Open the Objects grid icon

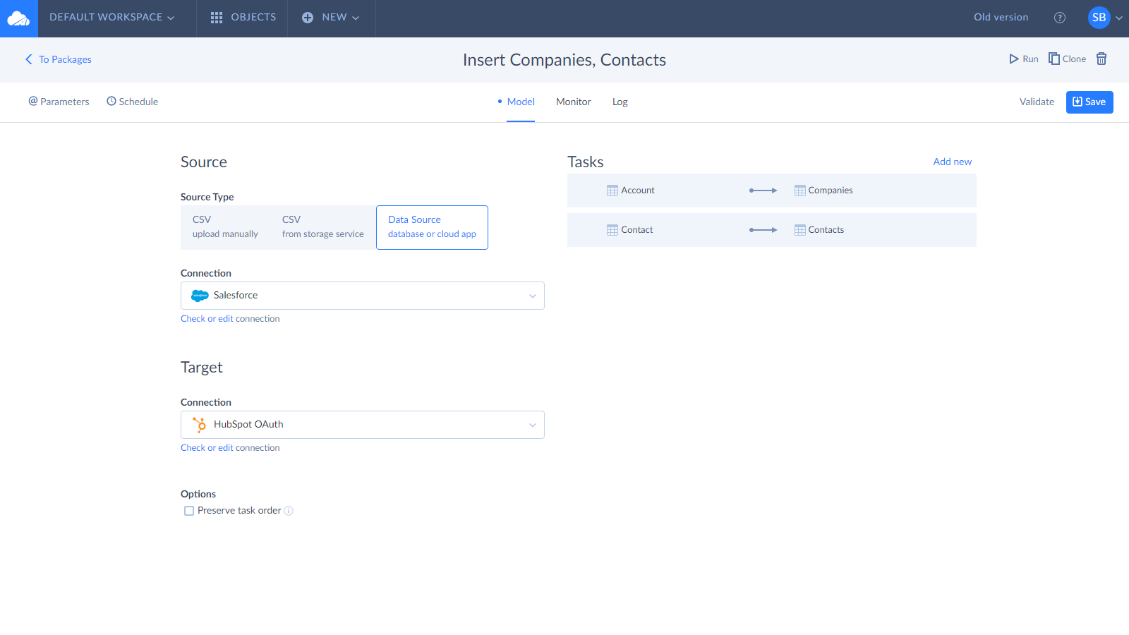[217, 18]
